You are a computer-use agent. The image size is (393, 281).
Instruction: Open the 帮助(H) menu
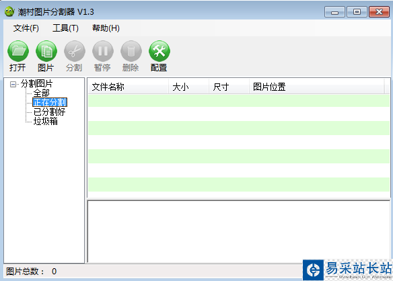[106, 28]
